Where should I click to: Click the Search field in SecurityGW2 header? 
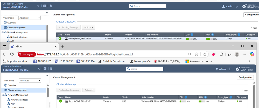(145, 69)
